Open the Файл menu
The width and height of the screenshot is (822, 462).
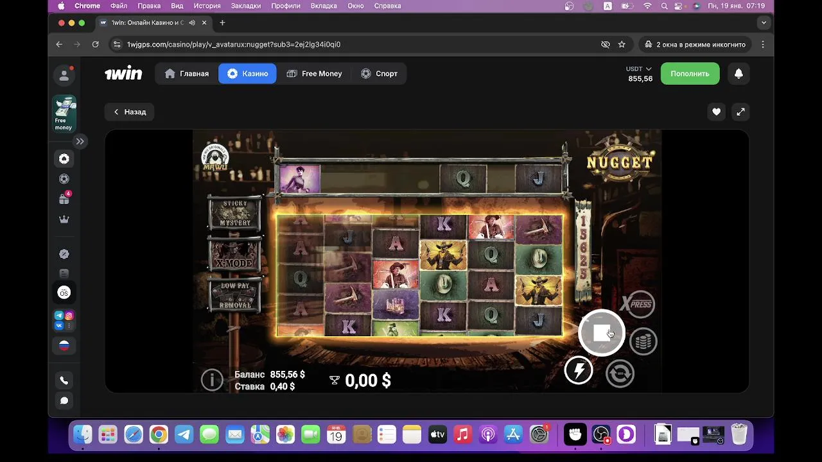tap(119, 6)
